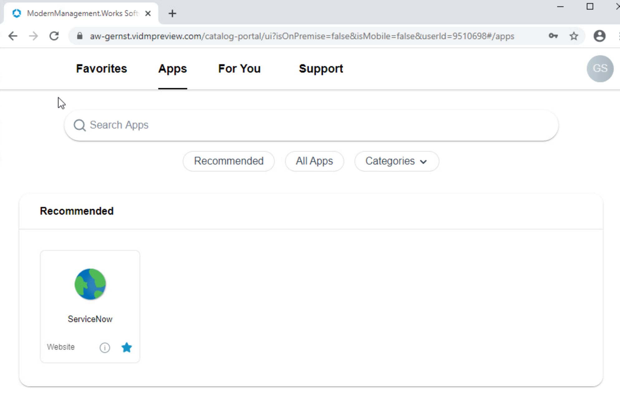The width and height of the screenshot is (620, 393).
Task: Show All Apps filter
Action: (x=314, y=161)
